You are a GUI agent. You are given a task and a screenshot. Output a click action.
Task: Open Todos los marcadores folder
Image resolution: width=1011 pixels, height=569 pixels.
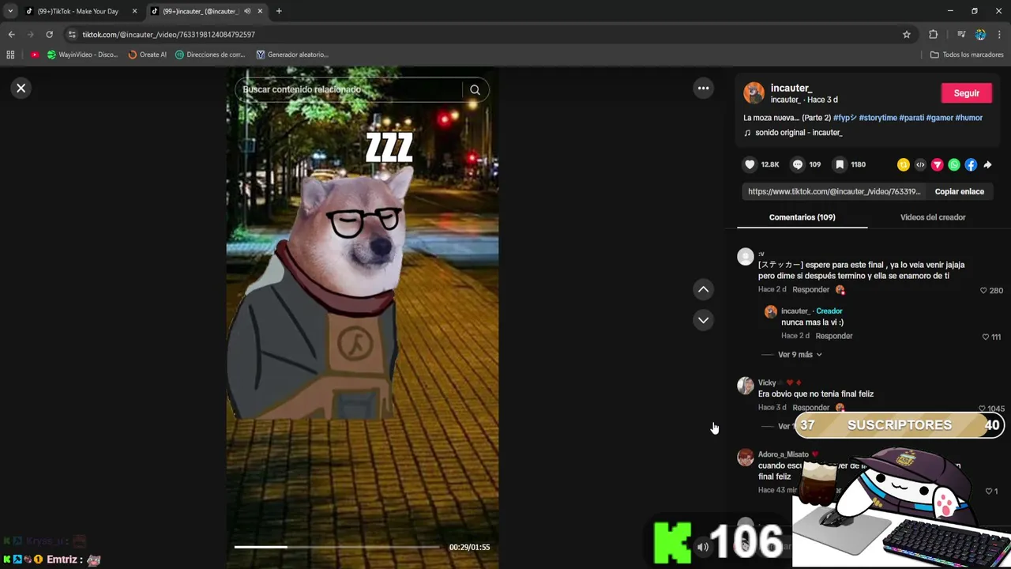967,55
